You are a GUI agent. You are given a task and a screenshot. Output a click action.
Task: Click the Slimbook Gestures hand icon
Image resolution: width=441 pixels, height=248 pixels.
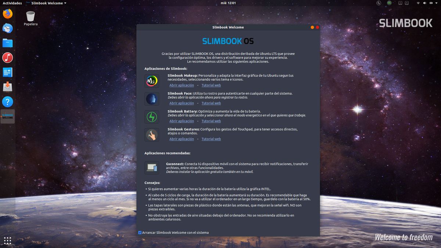152,135
